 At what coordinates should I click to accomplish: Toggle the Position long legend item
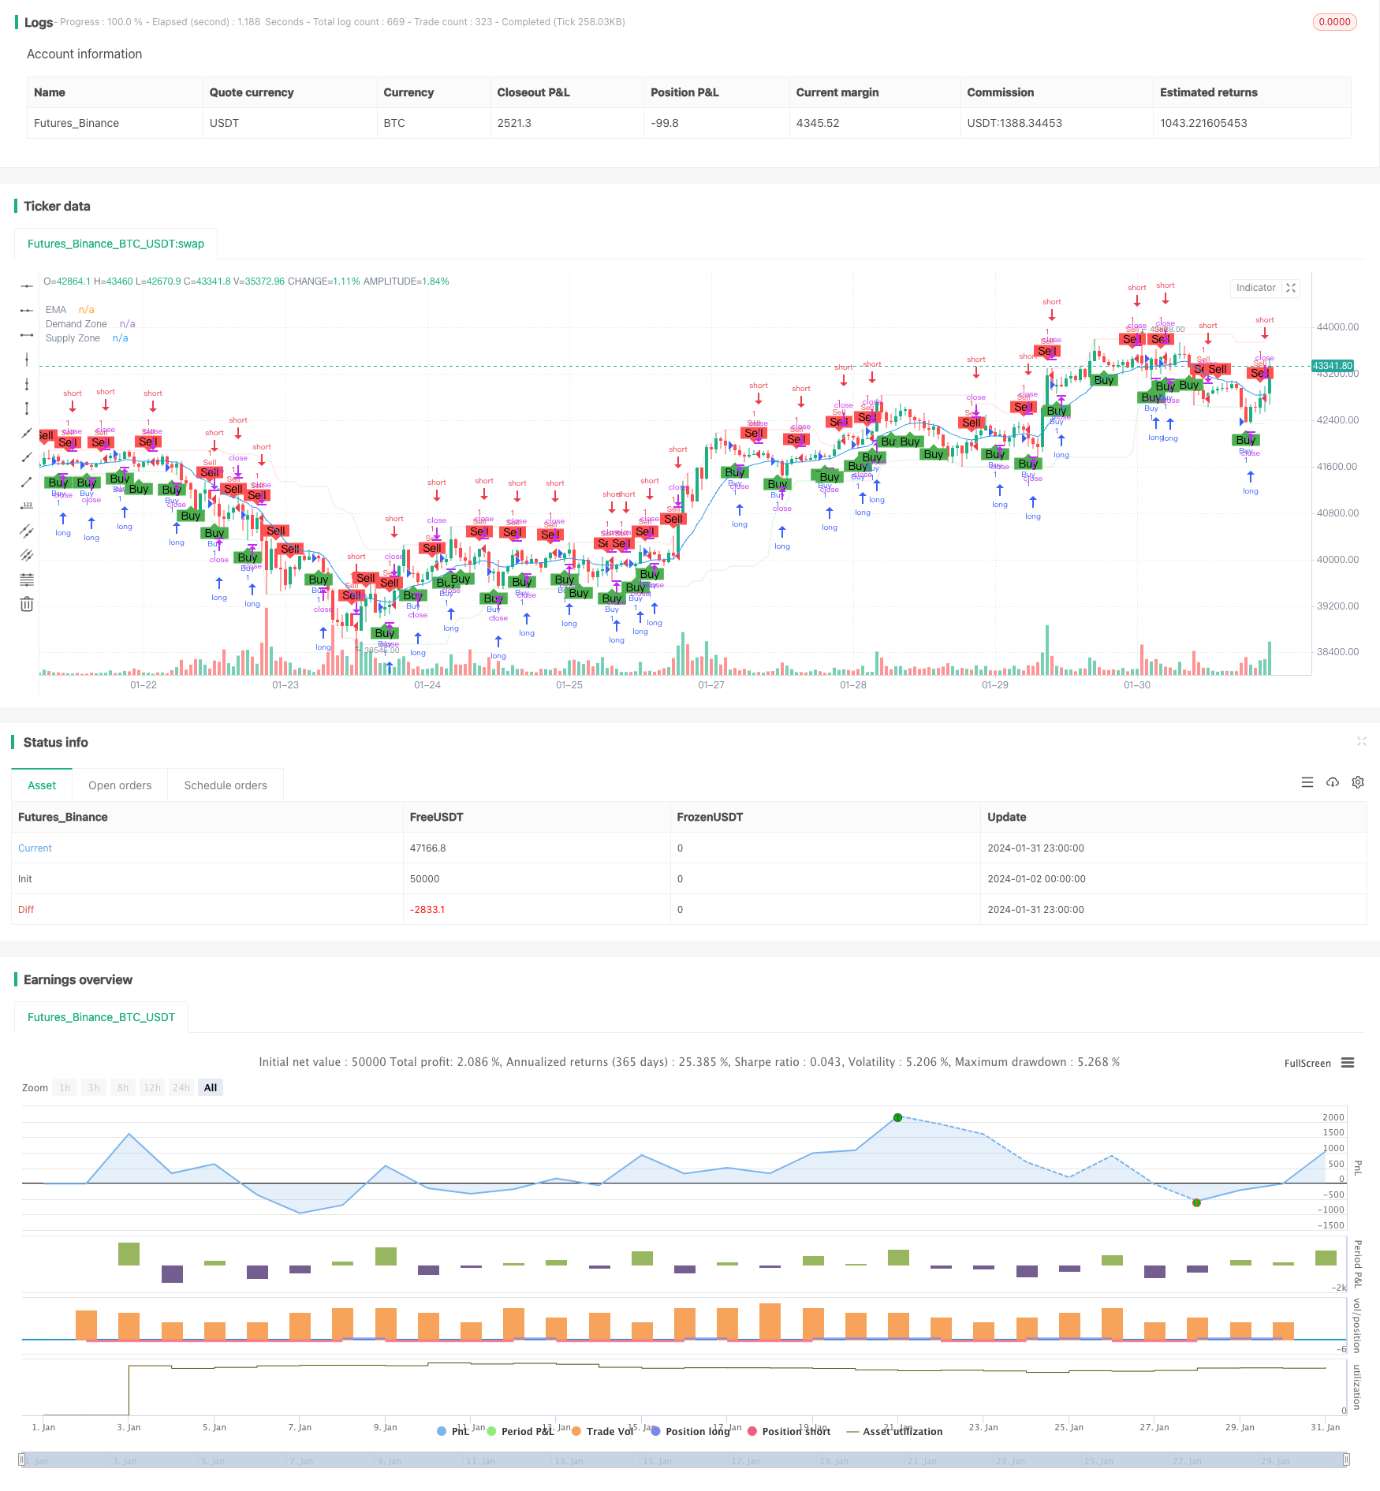click(x=690, y=1431)
